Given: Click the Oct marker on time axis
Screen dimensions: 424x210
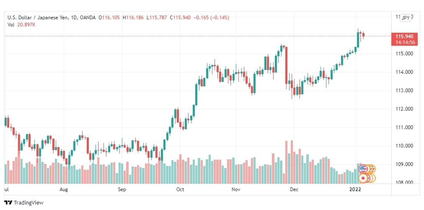Looking at the screenshot, I should [180, 189].
